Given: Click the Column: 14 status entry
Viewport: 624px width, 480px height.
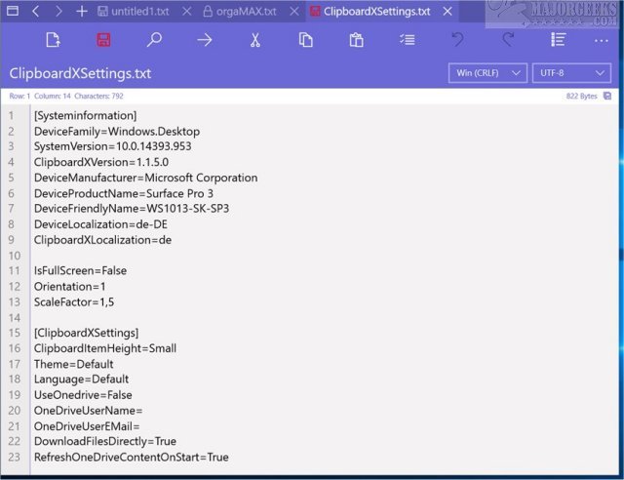Looking at the screenshot, I should [x=53, y=96].
